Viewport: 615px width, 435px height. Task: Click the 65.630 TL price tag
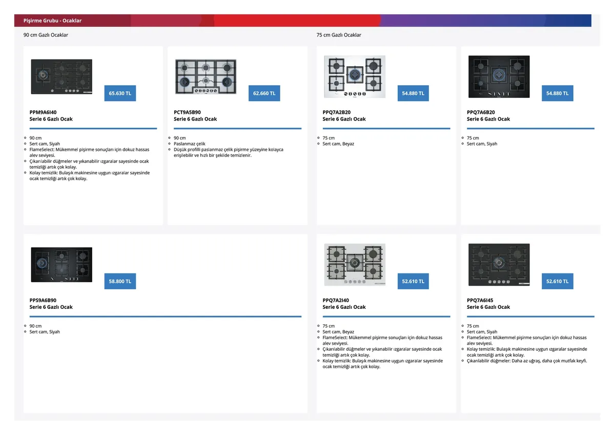[120, 93]
